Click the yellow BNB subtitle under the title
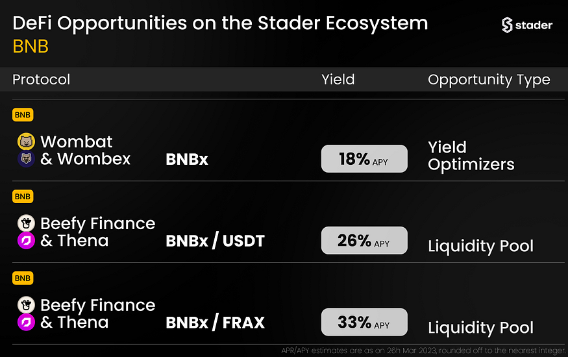Image resolution: width=568 pixels, height=357 pixels. click(x=31, y=46)
